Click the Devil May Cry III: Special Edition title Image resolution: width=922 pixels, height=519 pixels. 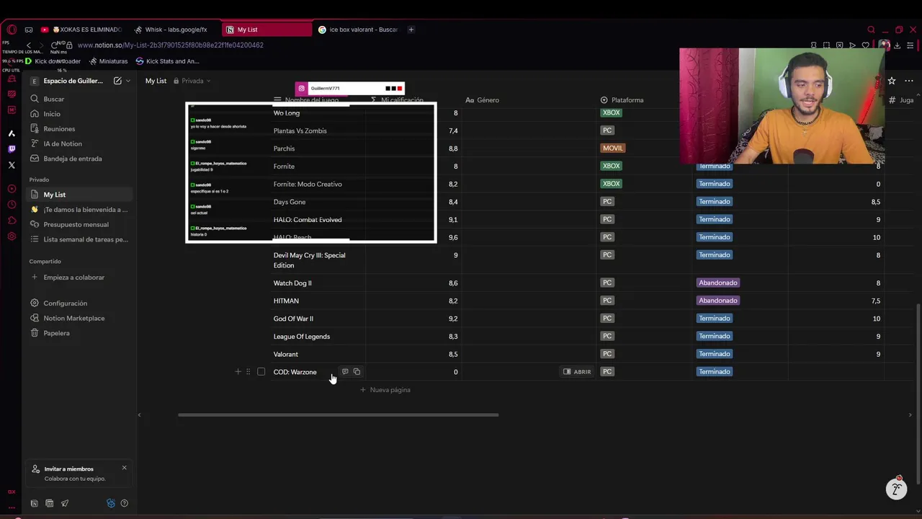pyautogui.click(x=309, y=260)
